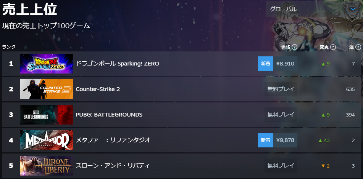Click 無料プレイ for Counter-Strike 2
This screenshot has height=179, width=363.
click(x=281, y=89)
